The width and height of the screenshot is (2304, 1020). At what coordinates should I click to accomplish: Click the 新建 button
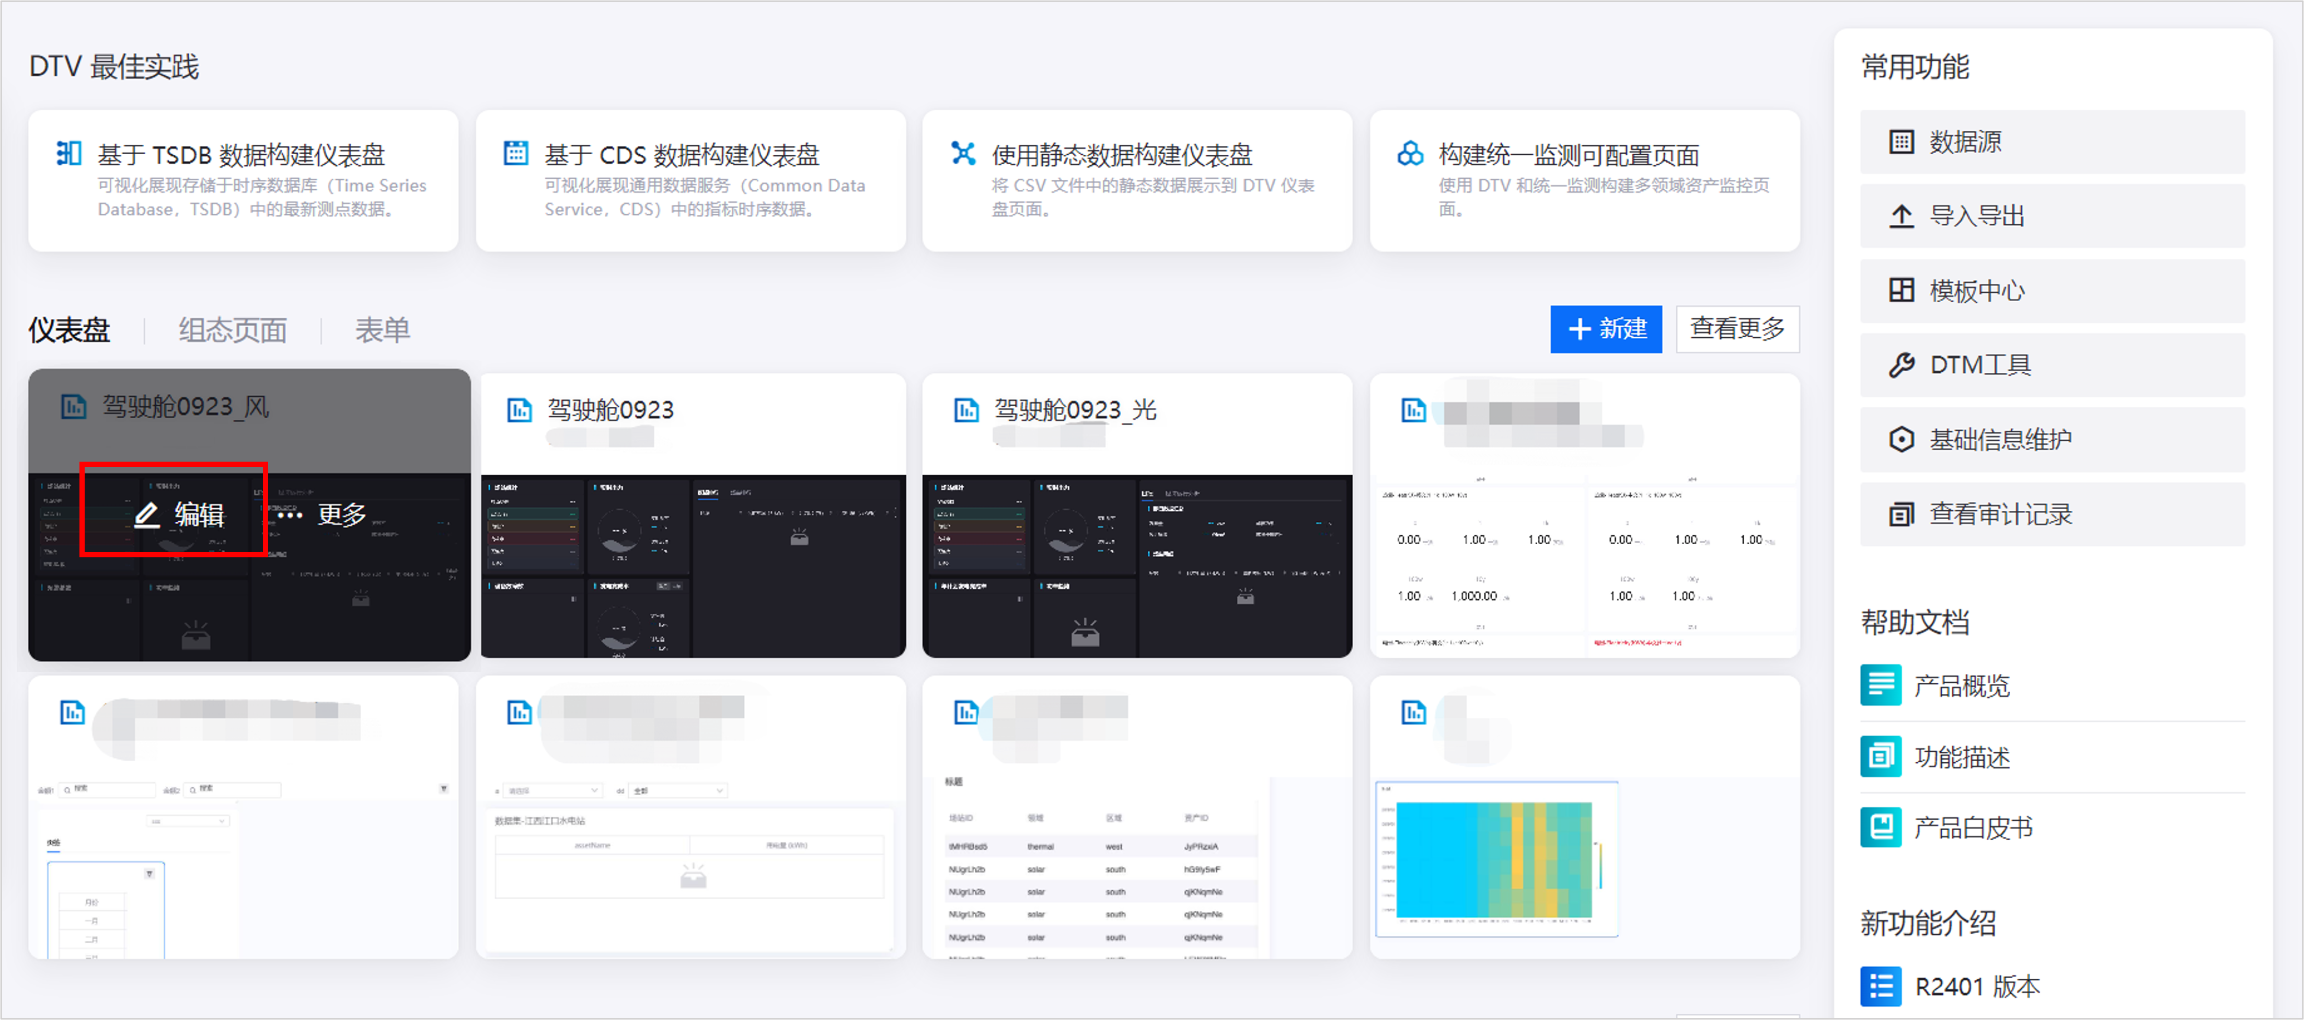(1606, 329)
